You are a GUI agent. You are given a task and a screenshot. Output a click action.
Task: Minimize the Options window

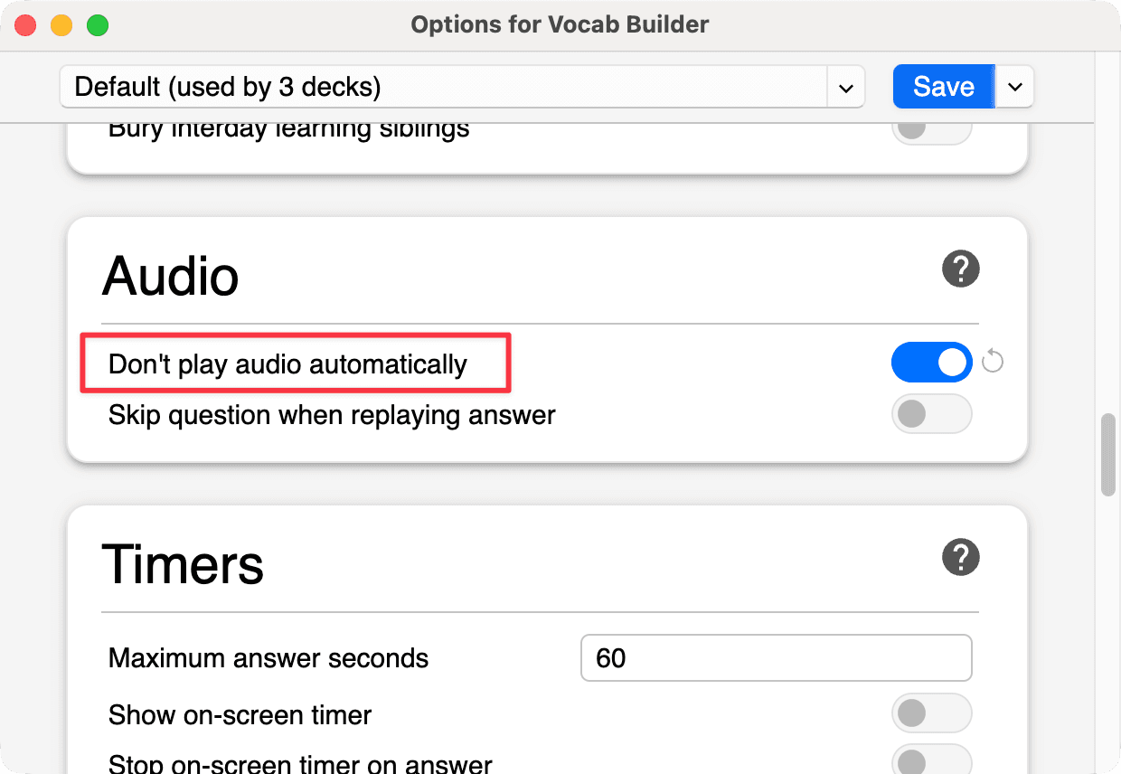pos(60,24)
